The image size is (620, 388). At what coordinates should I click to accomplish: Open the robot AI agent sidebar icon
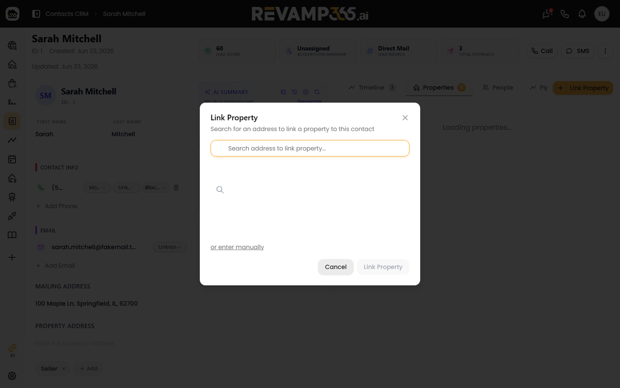pos(12,197)
